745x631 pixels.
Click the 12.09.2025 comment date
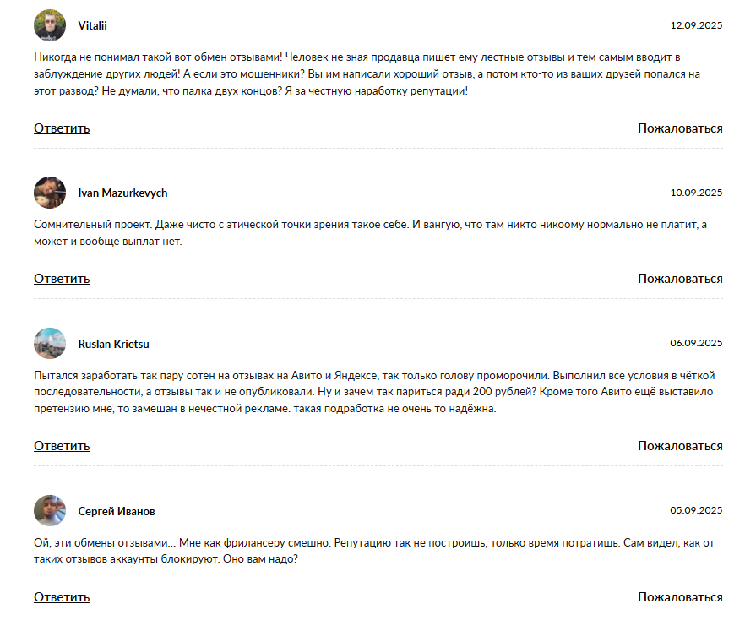coord(696,25)
